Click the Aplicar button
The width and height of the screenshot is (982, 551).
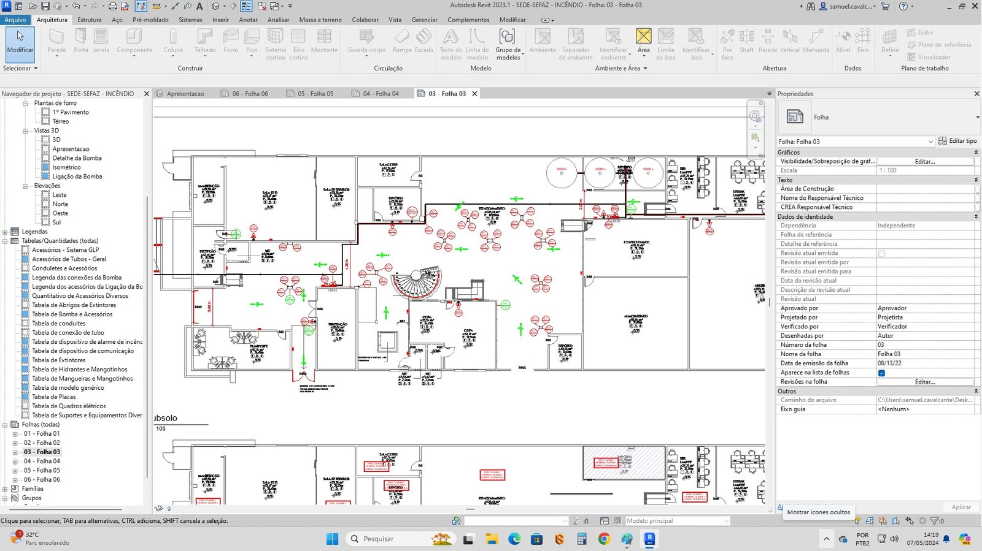click(x=961, y=507)
